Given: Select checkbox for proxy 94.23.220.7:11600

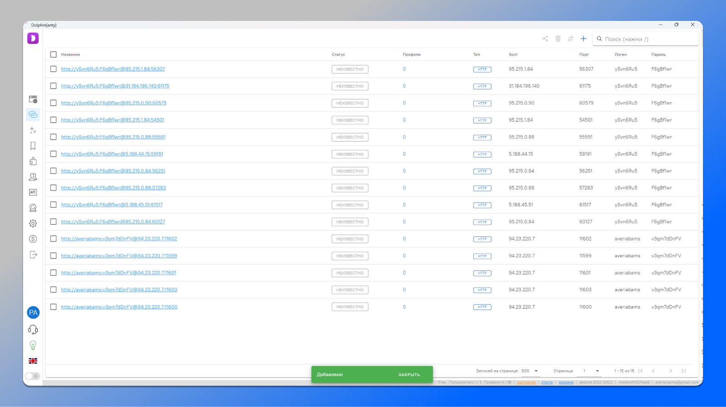Looking at the screenshot, I should click(54, 307).
